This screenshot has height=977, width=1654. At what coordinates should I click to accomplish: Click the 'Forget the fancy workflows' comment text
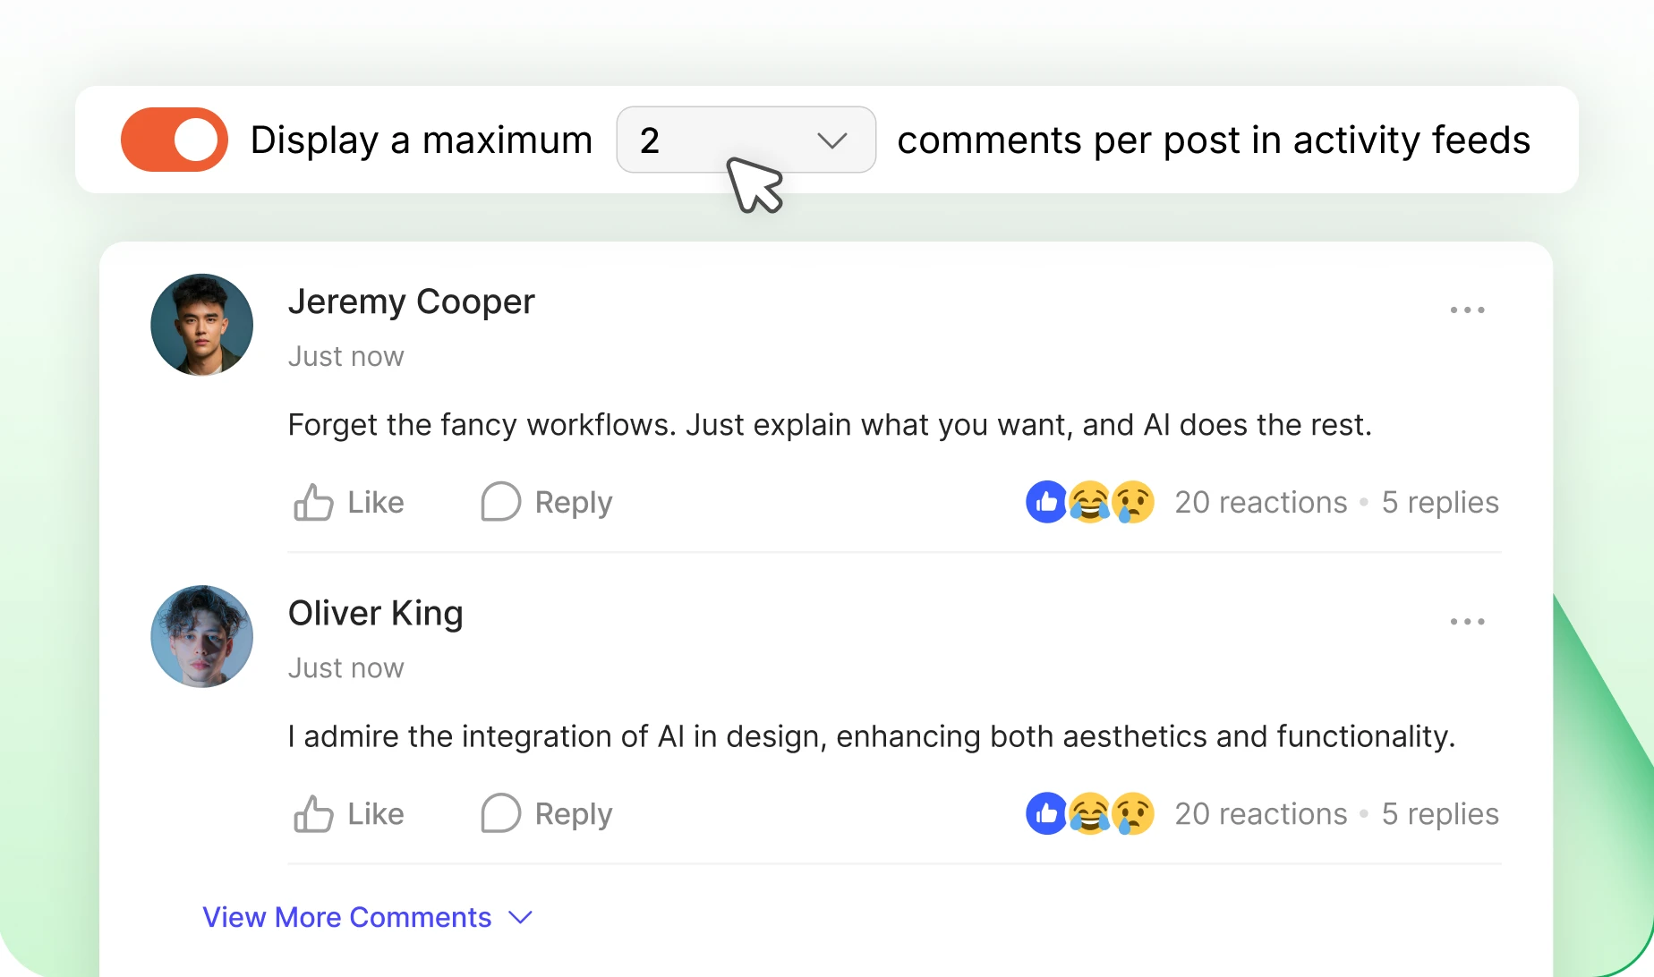coord(830,424)
